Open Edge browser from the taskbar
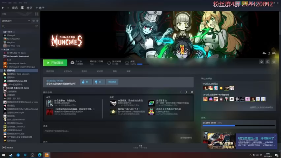 (x=40, y=155)
